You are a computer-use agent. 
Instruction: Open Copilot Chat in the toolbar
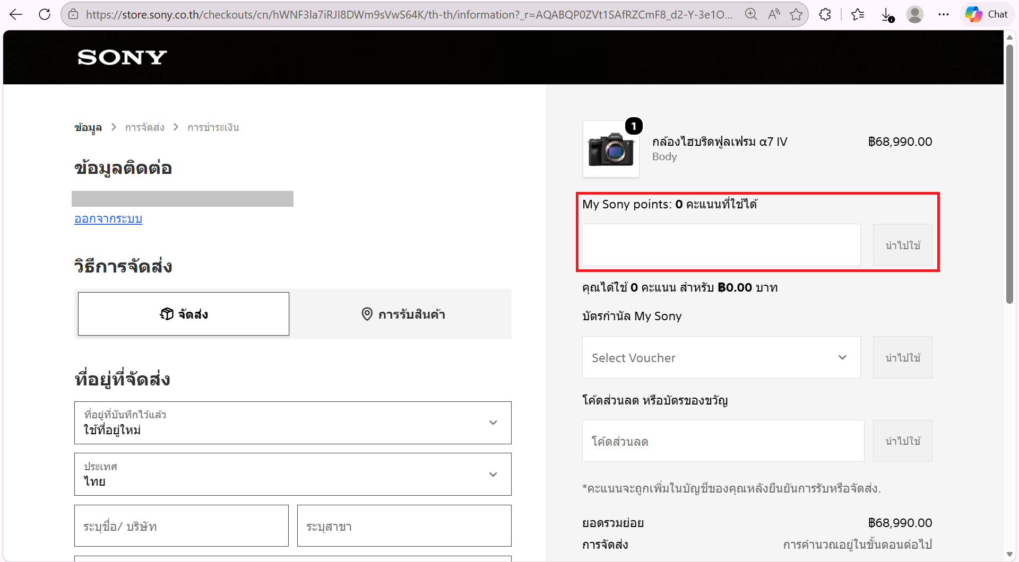point(987,14)
